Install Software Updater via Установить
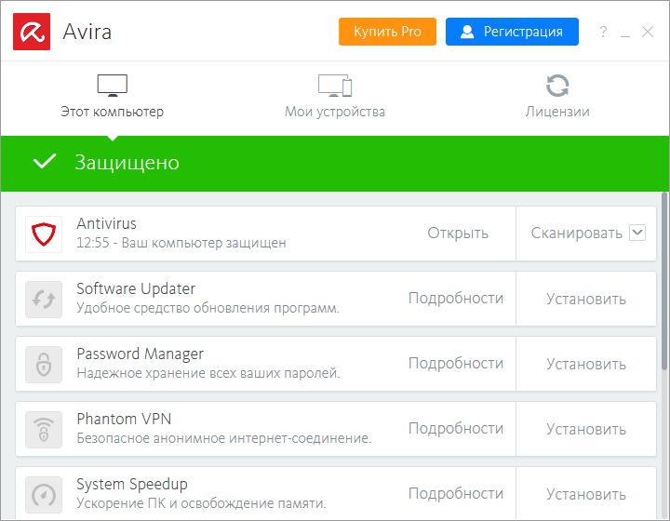 point(586,299)
